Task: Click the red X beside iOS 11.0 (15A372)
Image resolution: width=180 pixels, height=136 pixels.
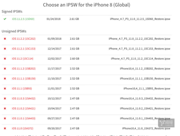Action: 5,128
